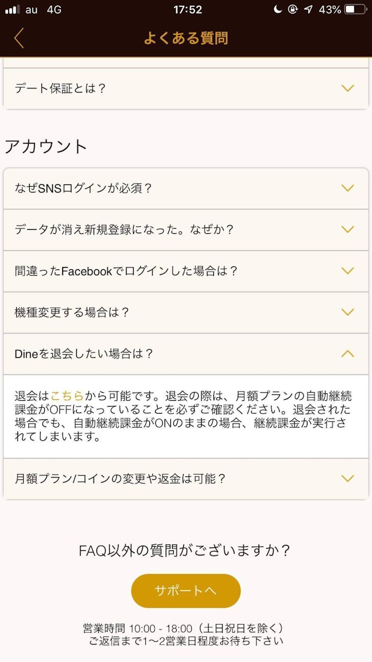Click the cellular signal bars
Viewport: 372px width, 662px height.
13,9
